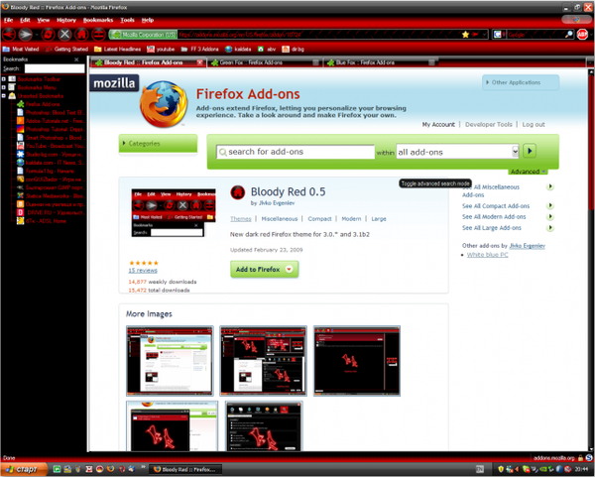
Task: Click the search for add-ons field
Action: coord(296,152)
